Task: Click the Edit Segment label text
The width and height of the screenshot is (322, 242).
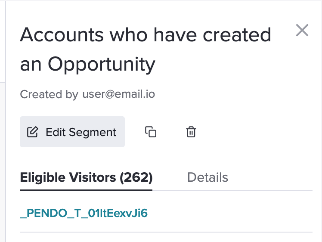Action: pyautogui.click(x=81, y=132)
